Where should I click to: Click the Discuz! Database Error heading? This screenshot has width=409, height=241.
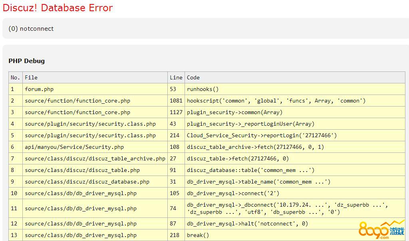[x=58, y=8]
